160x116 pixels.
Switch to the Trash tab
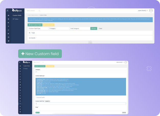pyautogui.click(x=33, y=33)
